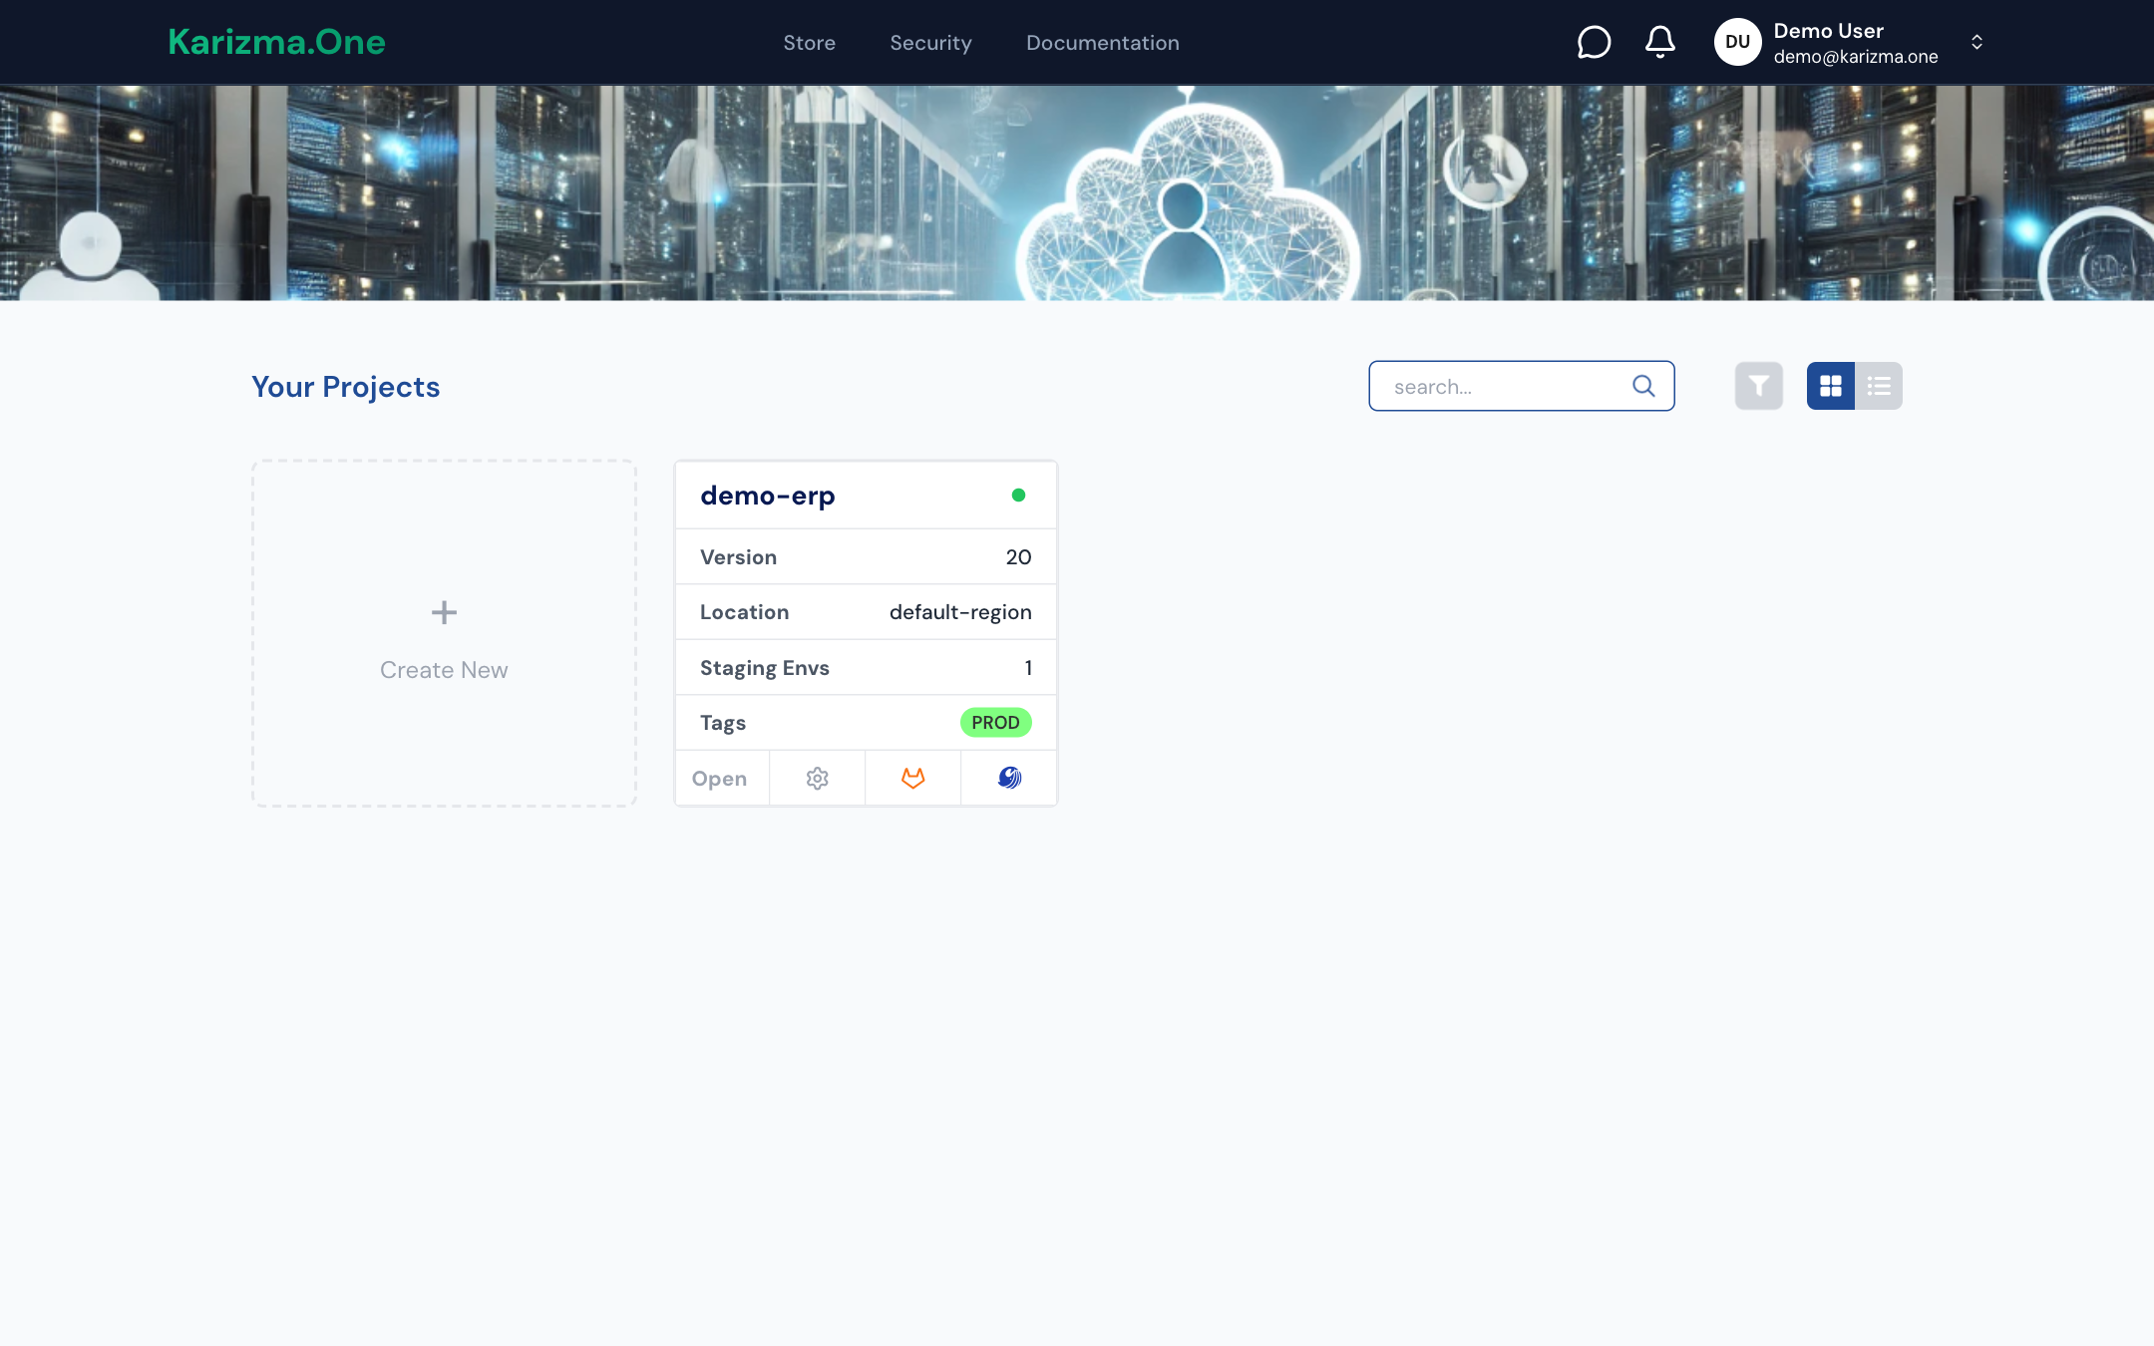Viewport: 2154px width, 1346px height.
Task: Open the projects filter button
Action: click(1759, 386)
